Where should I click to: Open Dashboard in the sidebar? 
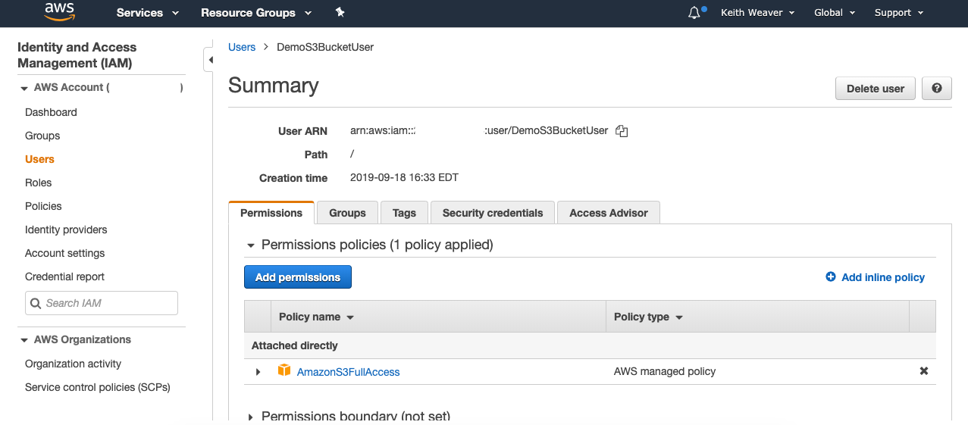(51, 112)
